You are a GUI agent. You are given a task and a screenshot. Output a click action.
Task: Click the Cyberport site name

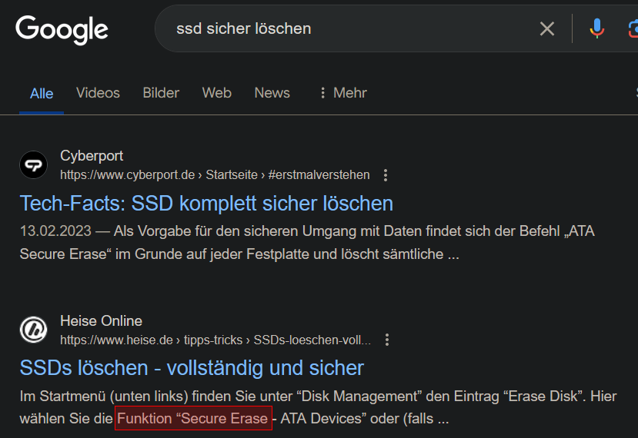(92, 156)
